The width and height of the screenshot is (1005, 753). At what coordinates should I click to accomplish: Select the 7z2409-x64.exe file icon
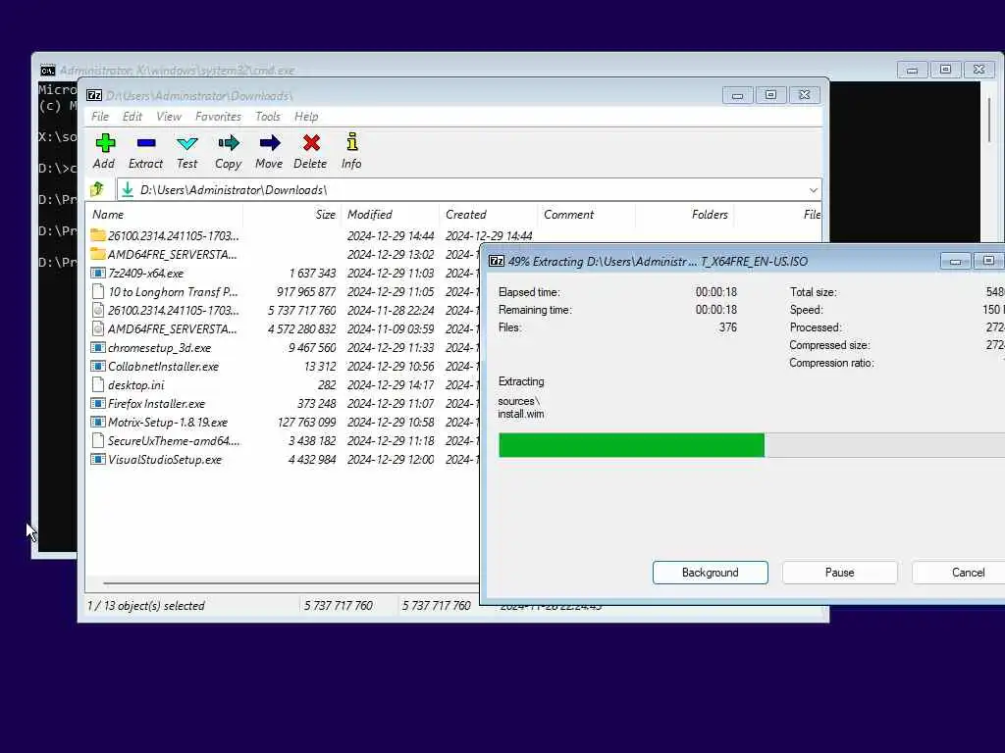pos(97,273)
